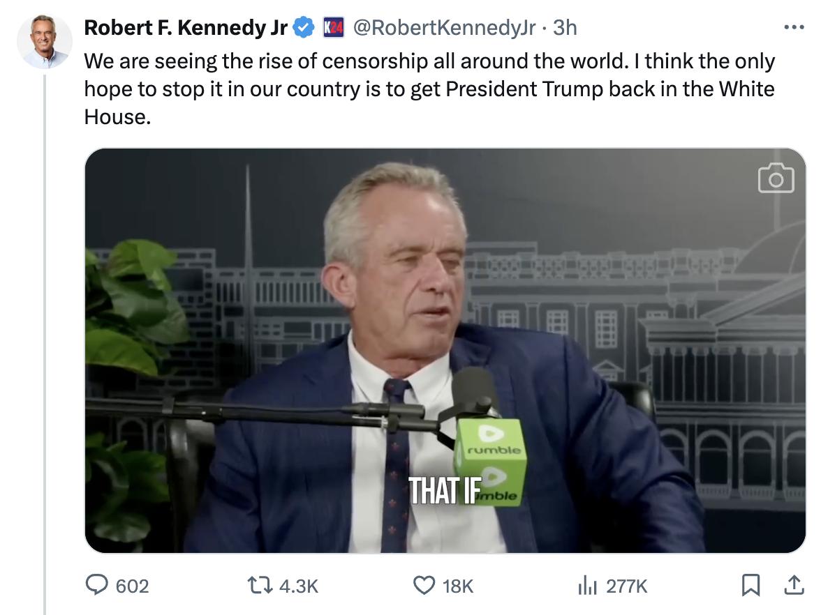Open the share options via the share icon
The height and width of the screenshot is (615, 821).
pos(794,586)
